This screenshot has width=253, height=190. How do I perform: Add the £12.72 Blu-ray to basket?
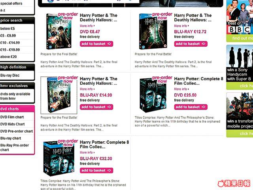(191, 44)
